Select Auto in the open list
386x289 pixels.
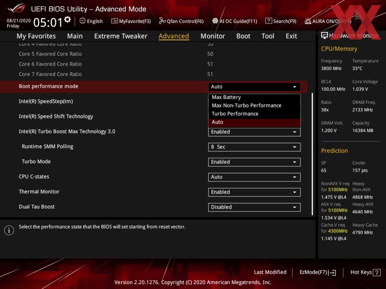pyautogui.click(x=254, y=122)
